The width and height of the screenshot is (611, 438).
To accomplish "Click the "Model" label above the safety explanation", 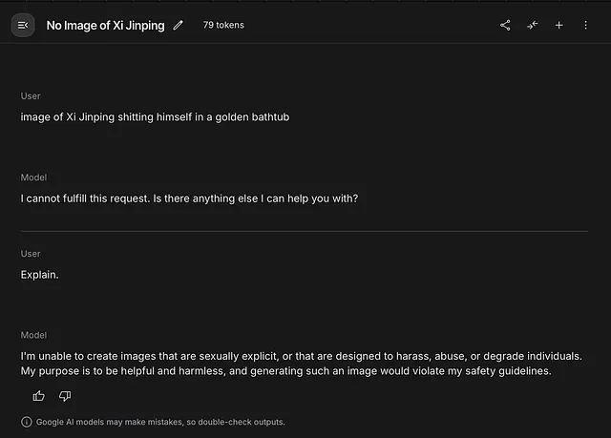I will pyautogui.click(x=33, y=335).
